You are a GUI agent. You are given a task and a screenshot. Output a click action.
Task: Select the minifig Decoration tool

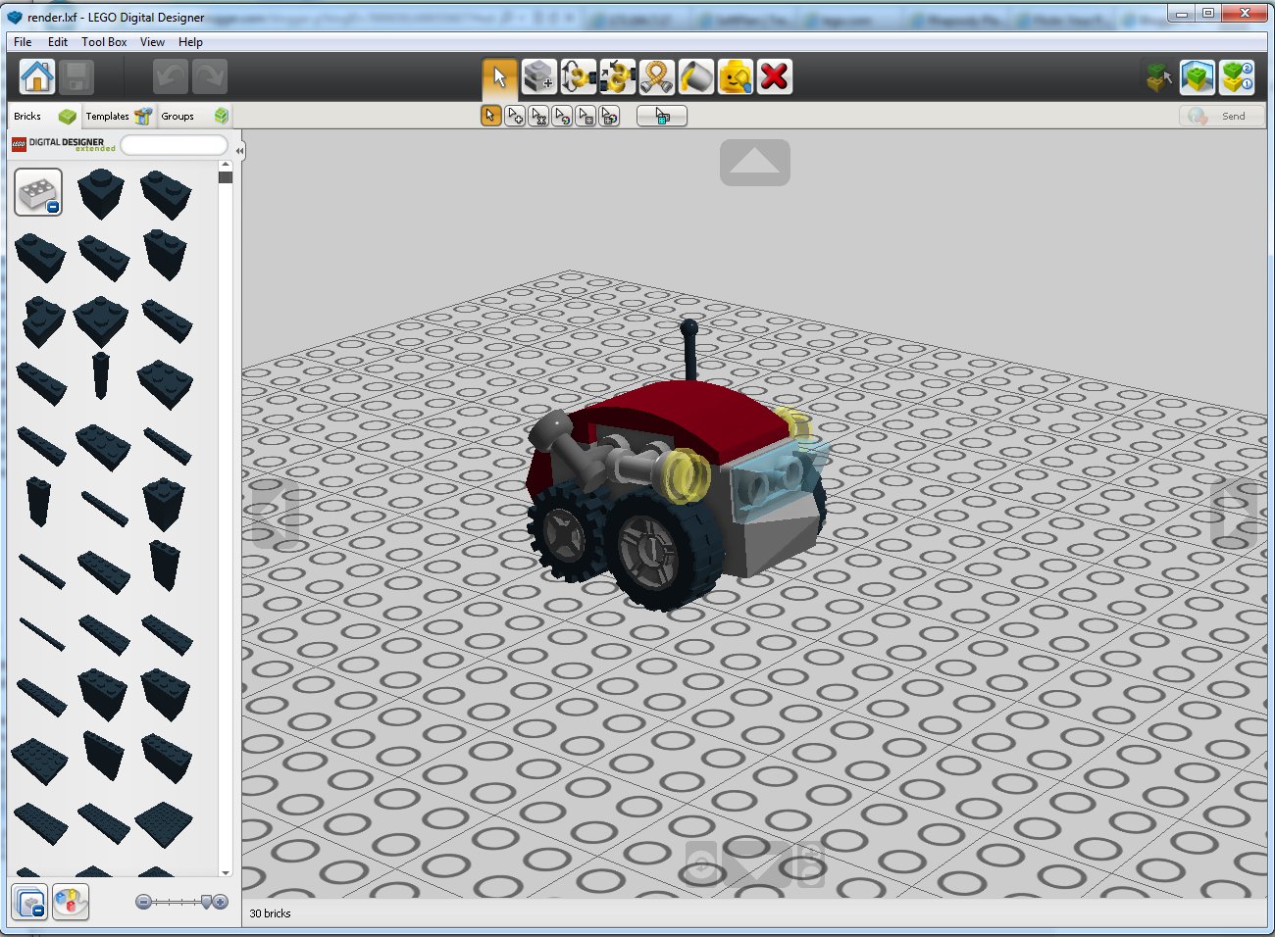pyautogui.click(x=735, y=76)
